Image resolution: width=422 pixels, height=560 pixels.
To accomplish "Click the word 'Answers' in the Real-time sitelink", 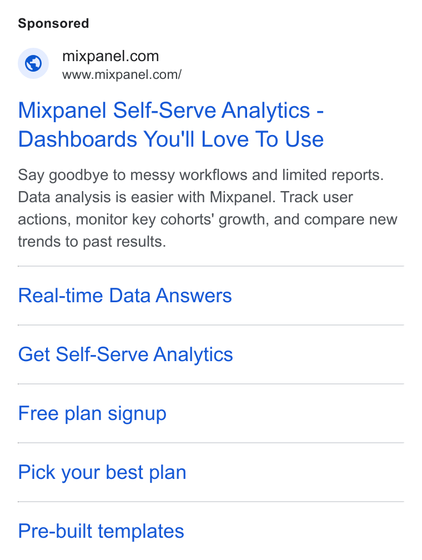I will [194, 296].
